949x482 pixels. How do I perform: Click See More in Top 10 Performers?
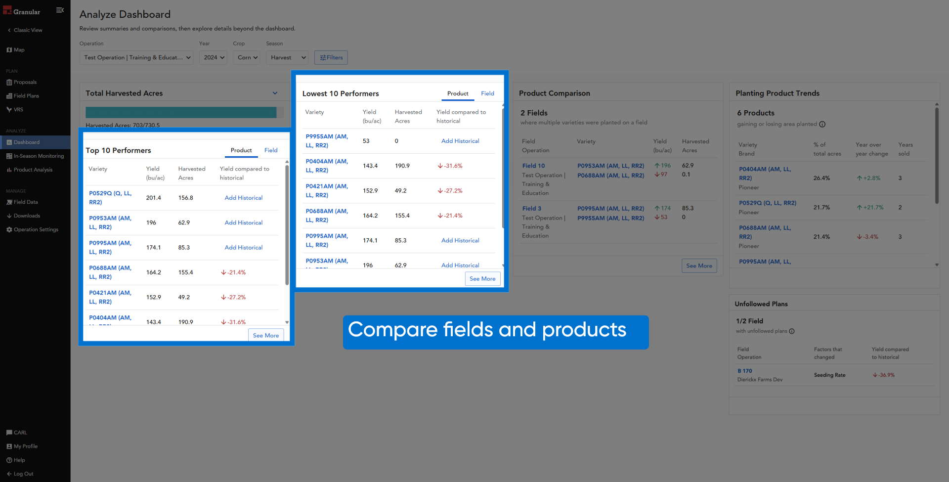point(266,335)
